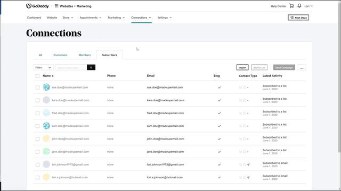Select the checkbox for john.doe@madeupemail.com
341x191 pixels.
click(x=37, y=139)
